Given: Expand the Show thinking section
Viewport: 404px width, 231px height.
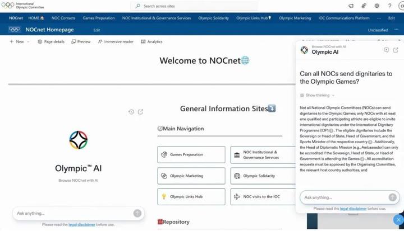Looking at the screenshot, I should tap(317, 96).
